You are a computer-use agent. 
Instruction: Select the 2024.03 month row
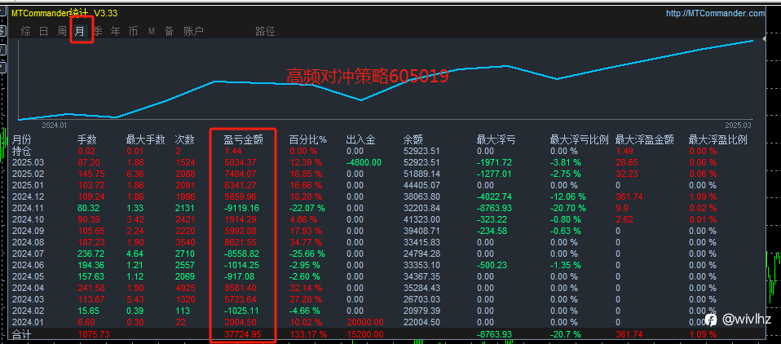(x=26, y=299)
